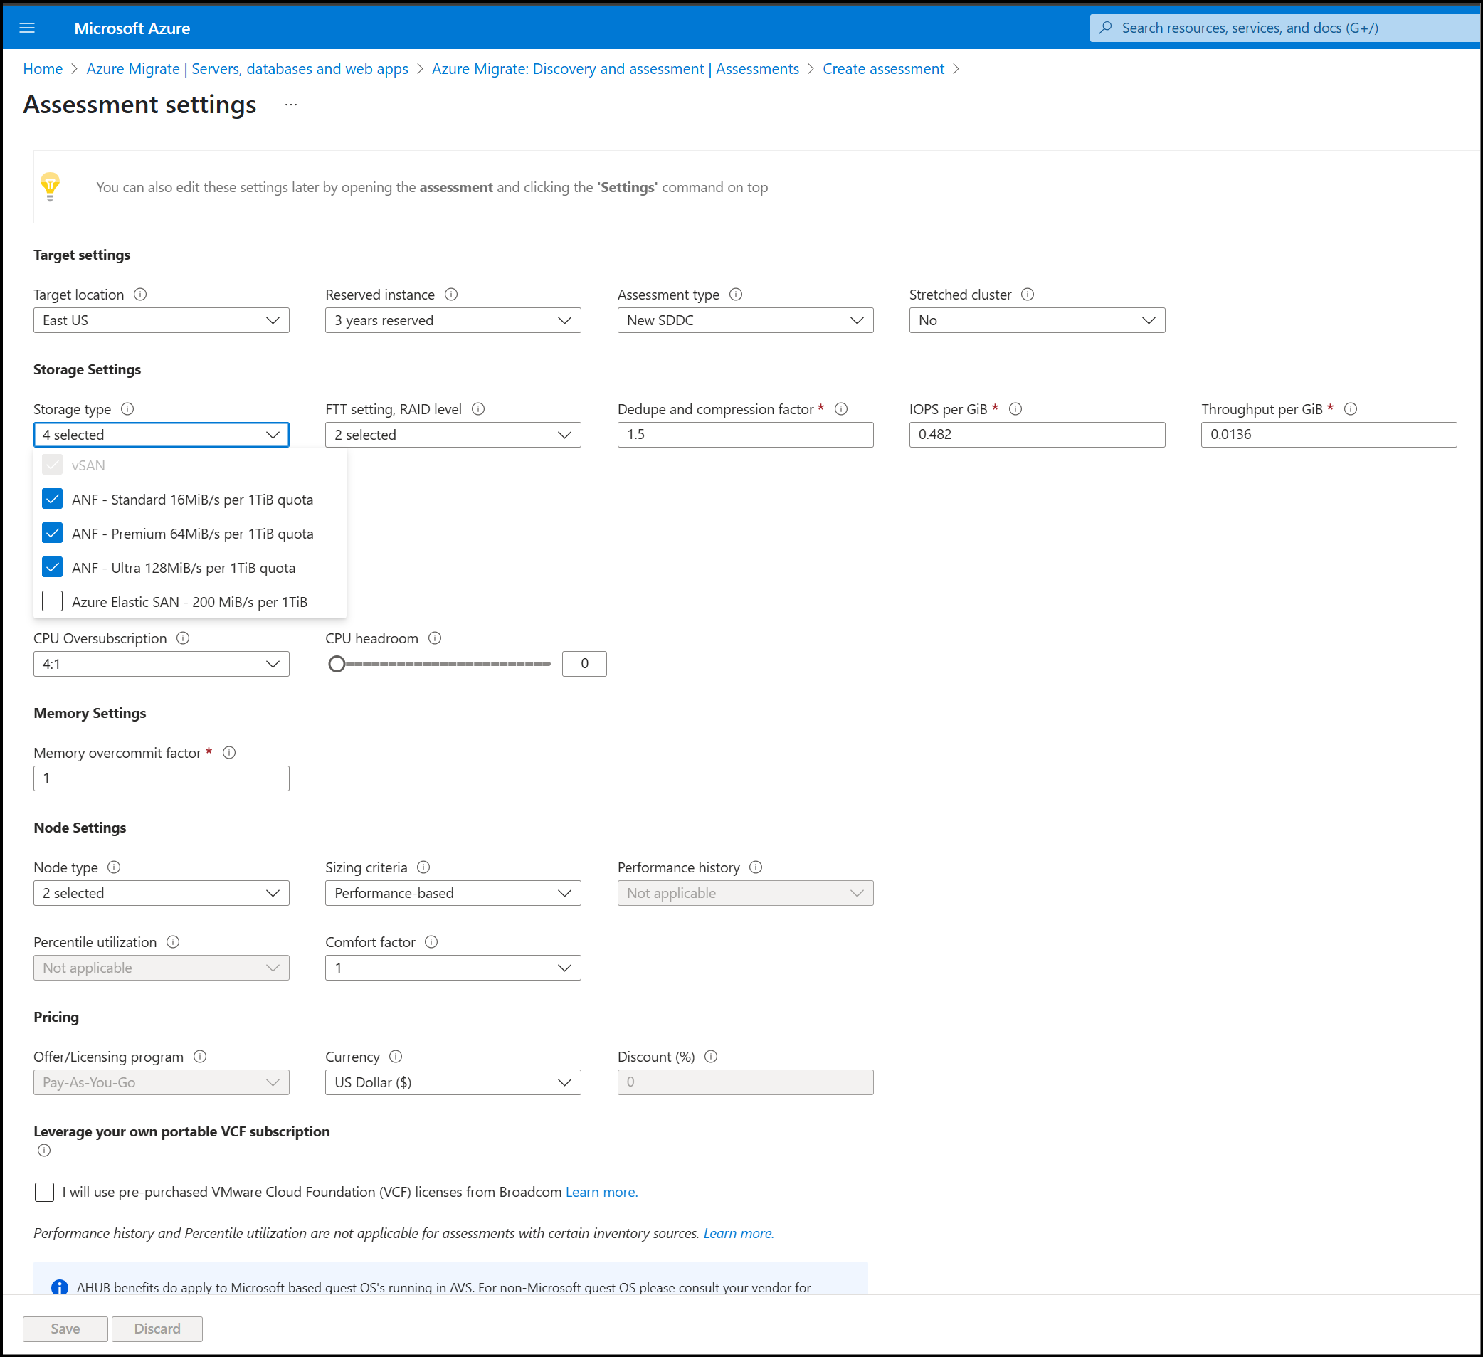1483x1357 pixels.
Task: Uncheck ANF - Standard 16MiB/s storage option
Action: point(52,500)
